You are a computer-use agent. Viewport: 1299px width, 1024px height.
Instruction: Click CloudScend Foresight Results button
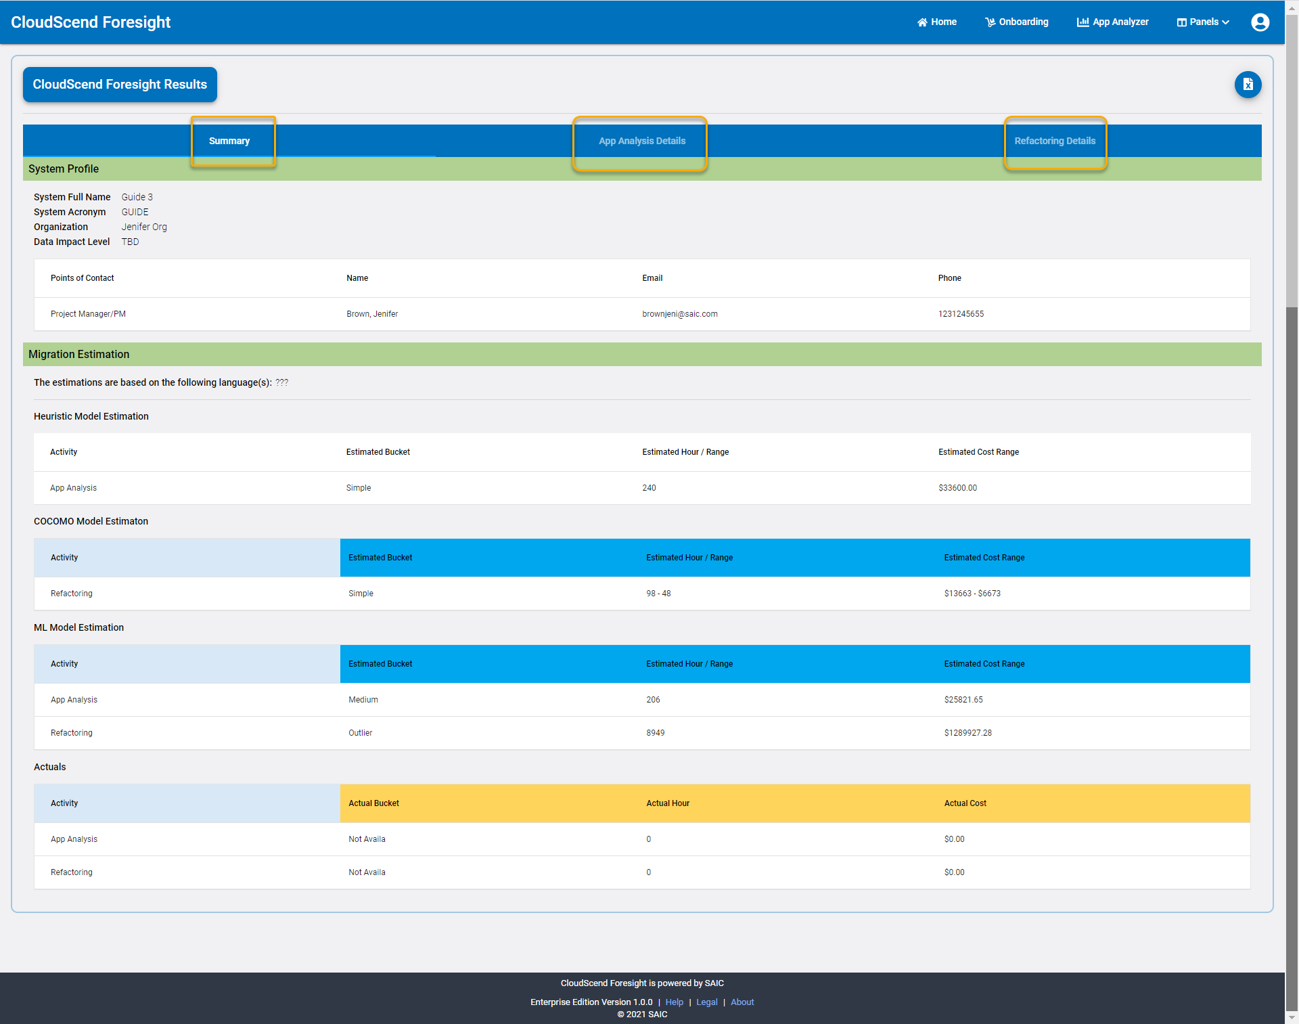[x=120, y=85]
